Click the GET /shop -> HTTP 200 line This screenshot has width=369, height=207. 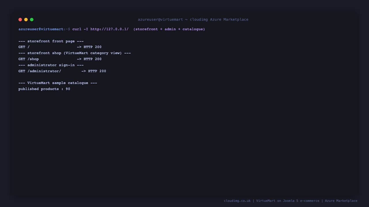coord(60,59)
